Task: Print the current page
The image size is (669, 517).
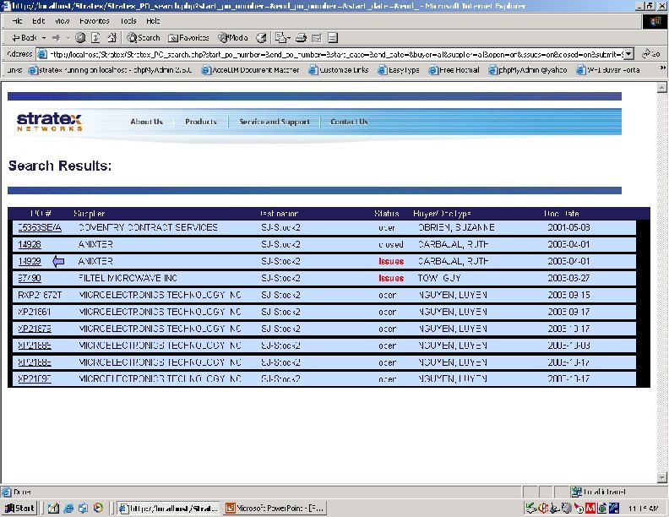Action: click(x=301, y=38)
